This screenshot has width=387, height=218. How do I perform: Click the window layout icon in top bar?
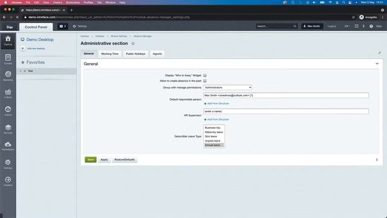[x=356, y=26]
